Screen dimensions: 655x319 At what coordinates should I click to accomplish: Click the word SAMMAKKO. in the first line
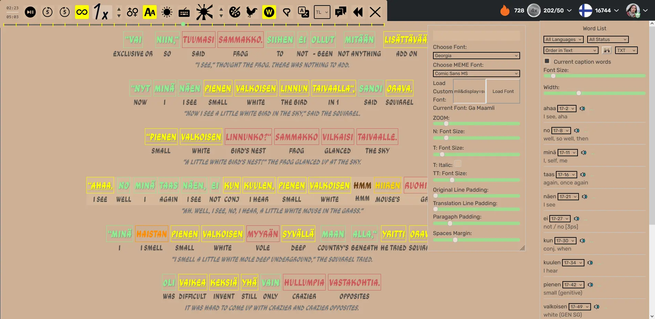coord(241,40)
